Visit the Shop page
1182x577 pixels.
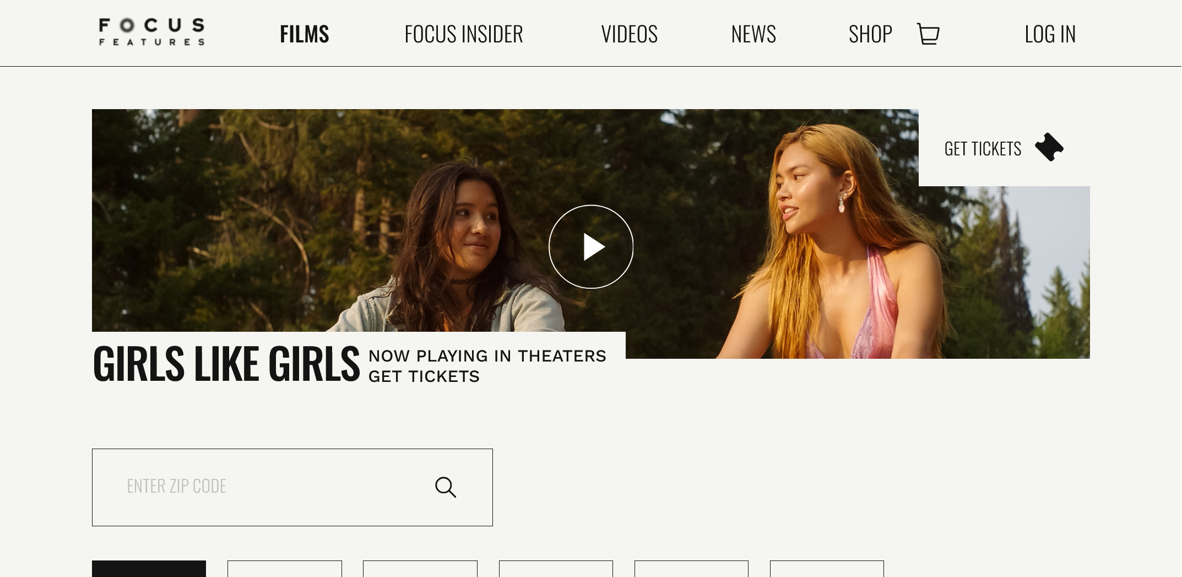click(x=870, y=34)
